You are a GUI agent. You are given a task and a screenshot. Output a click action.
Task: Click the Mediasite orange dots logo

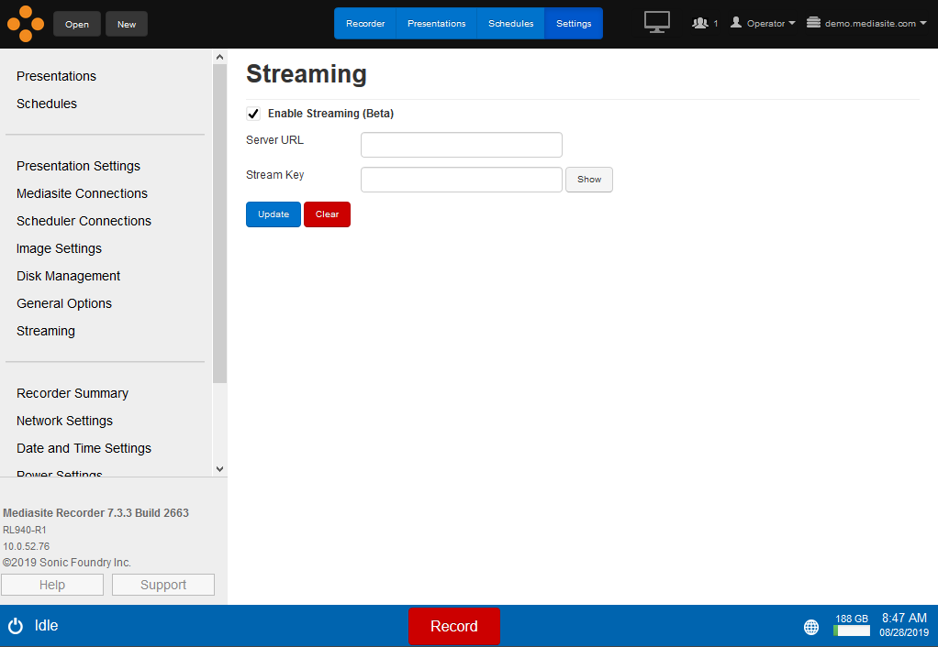click(x=25, y=24)
